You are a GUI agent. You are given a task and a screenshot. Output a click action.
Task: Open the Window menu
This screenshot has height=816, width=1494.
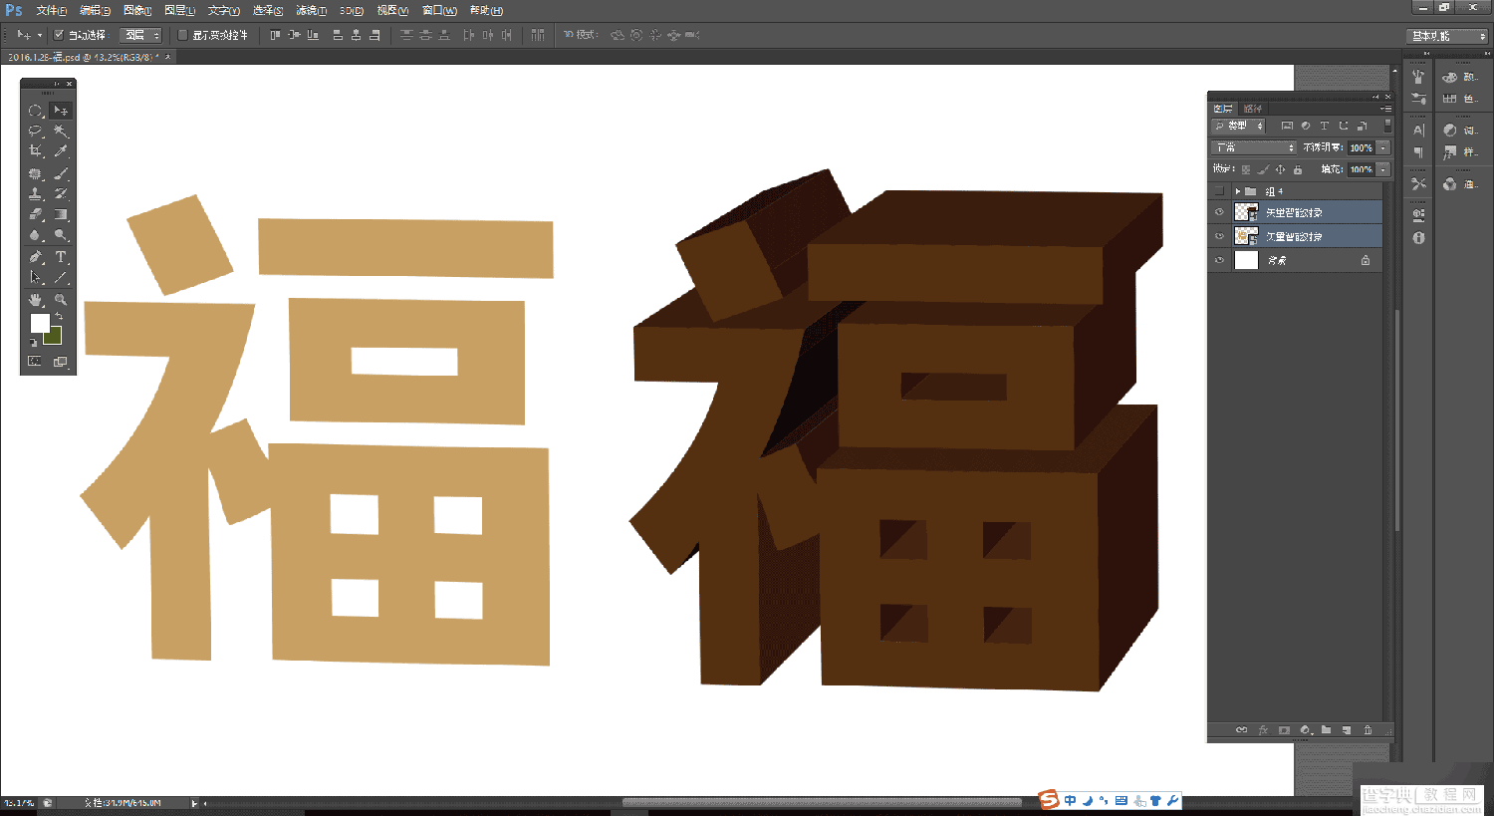coord(439,10)
